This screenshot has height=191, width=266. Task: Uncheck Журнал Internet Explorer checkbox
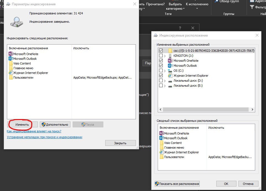(x=161, y=75)
